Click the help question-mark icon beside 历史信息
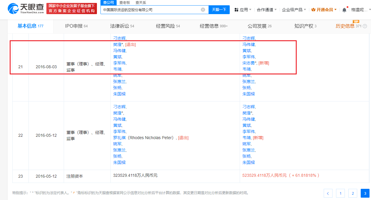Viewport: 371px width, 200px height. 365,26
